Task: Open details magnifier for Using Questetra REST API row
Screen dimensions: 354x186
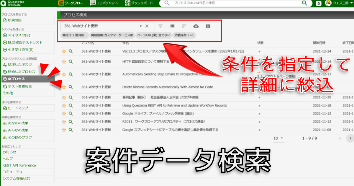Action: (71, 105)
